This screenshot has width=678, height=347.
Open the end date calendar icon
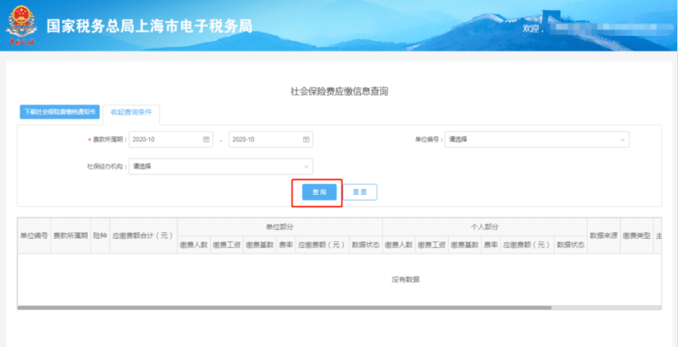tap(305, 140)
